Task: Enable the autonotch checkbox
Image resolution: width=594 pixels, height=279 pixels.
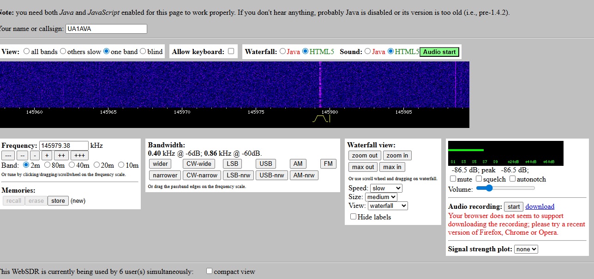Action: 512,179
